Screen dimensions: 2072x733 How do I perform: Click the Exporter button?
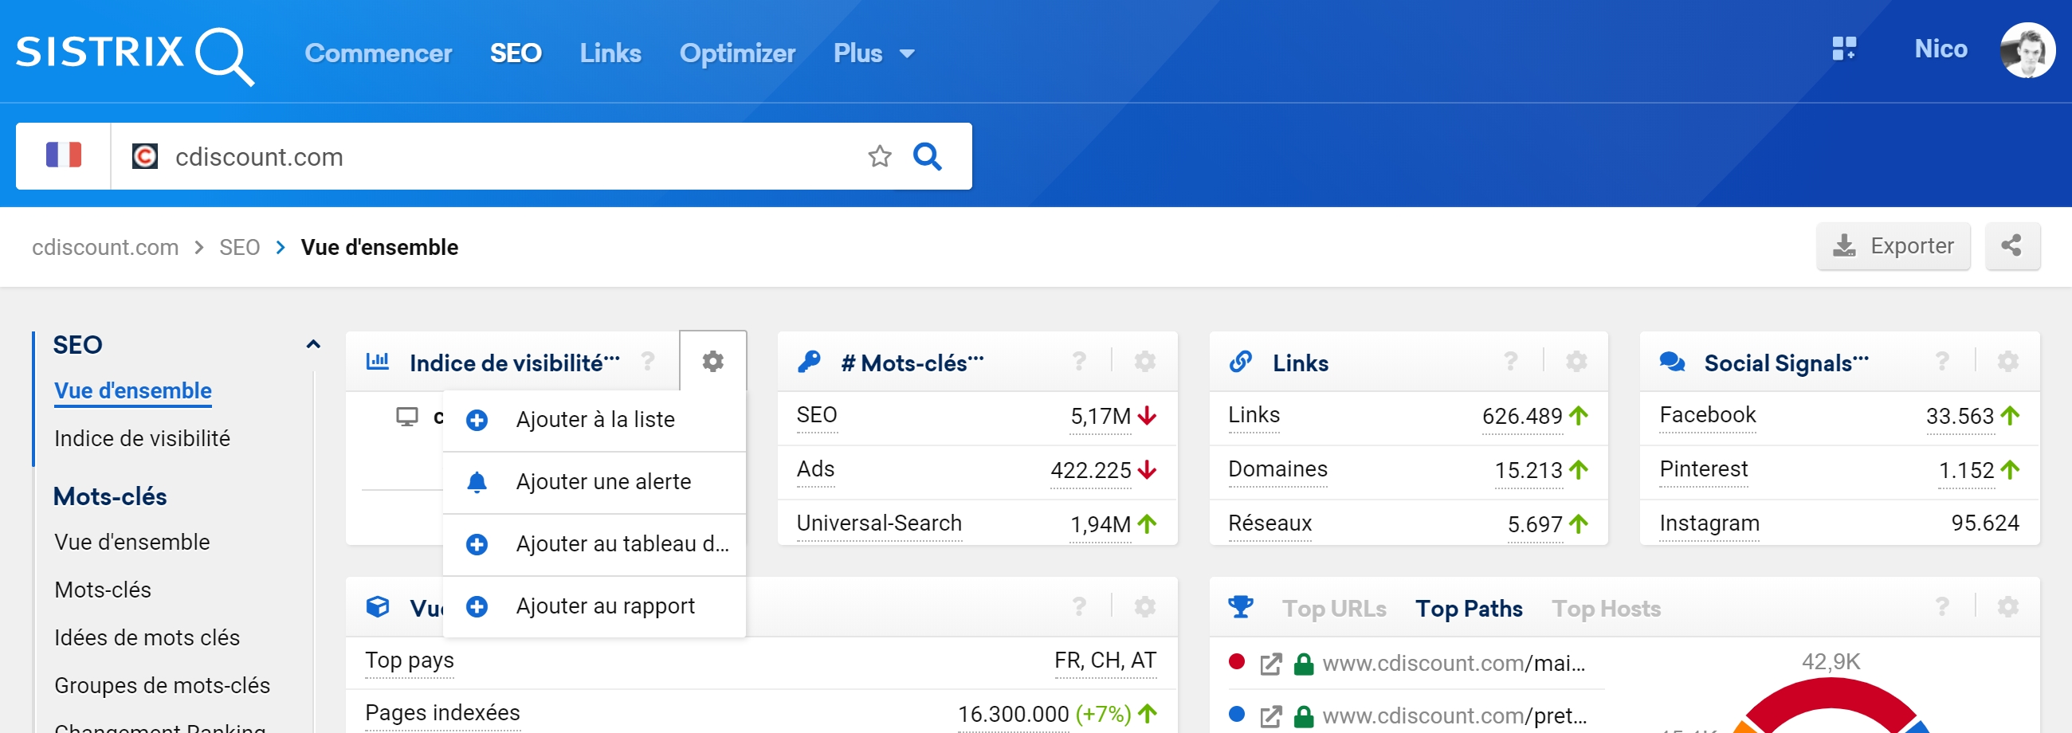1893,246
